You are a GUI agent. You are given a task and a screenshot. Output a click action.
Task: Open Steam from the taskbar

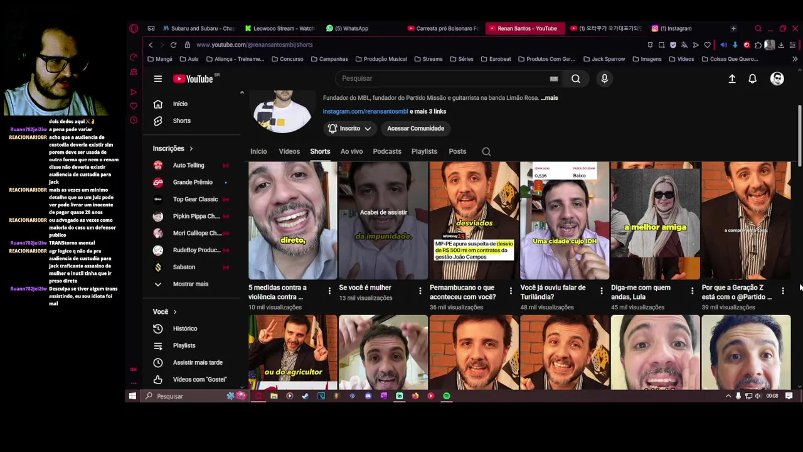pos(306,396)
